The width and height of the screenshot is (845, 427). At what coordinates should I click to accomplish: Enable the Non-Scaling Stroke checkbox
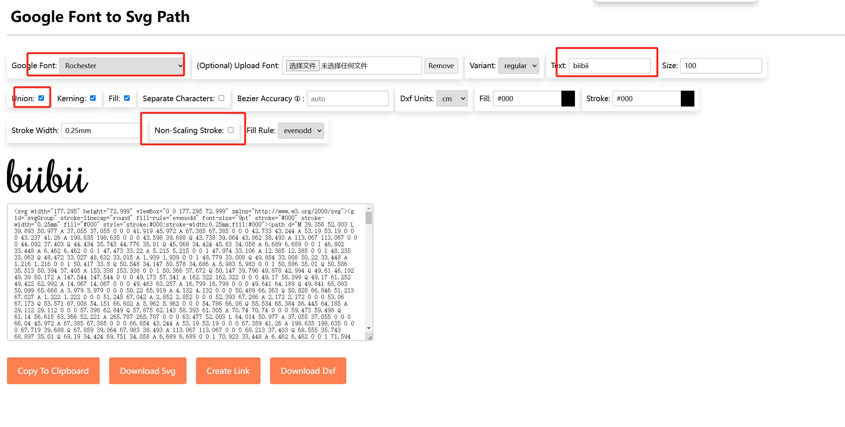[x=231, y=130]
